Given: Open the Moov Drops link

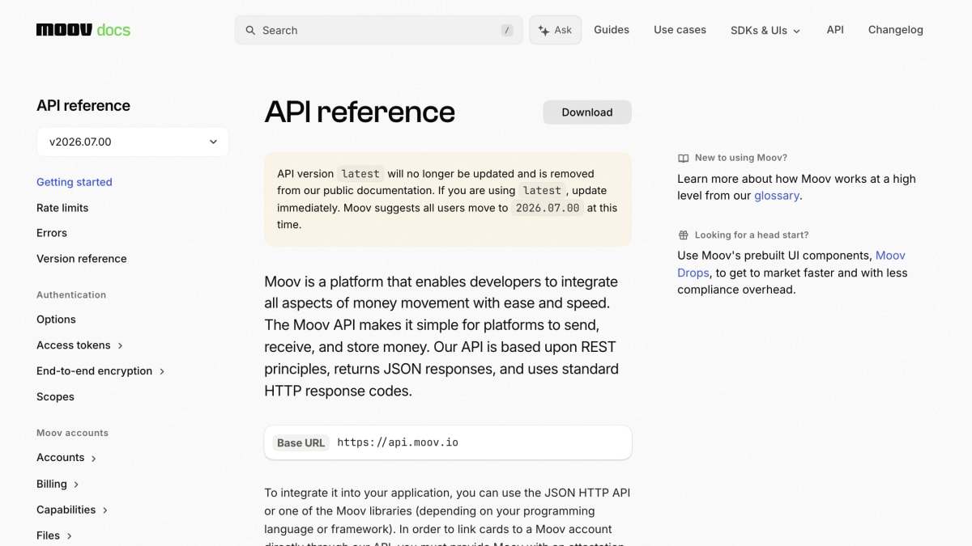Looking at the screenshot, I should [791, 264].
